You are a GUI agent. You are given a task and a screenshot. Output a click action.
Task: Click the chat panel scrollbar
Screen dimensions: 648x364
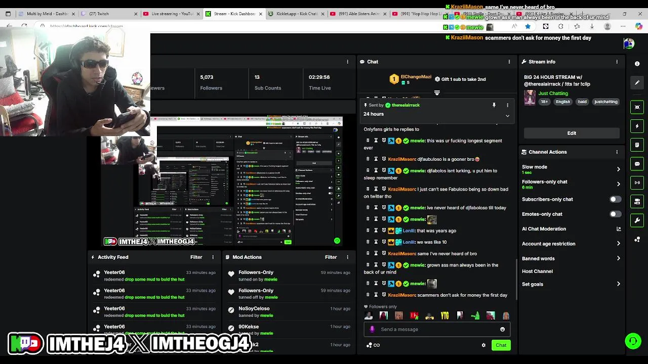click(516, 281)
